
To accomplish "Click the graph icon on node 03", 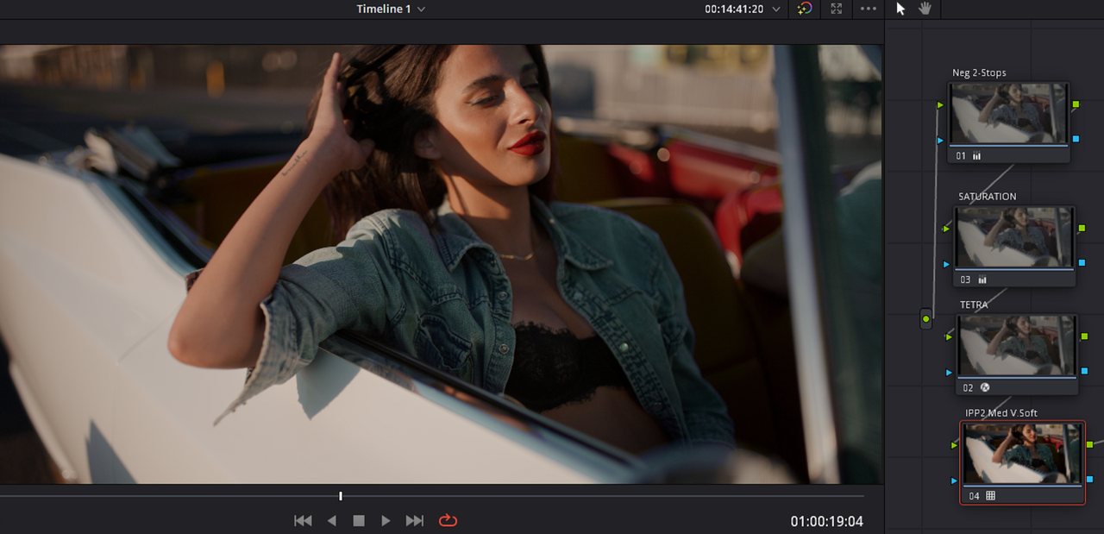I will click(x=982, y=280).
